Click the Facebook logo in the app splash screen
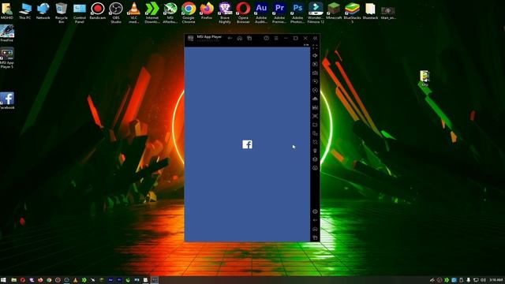The height and width of the screenshot is (284, 505). click(247, 144)
